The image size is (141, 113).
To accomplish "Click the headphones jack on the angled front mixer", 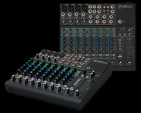I will (89, 68).
